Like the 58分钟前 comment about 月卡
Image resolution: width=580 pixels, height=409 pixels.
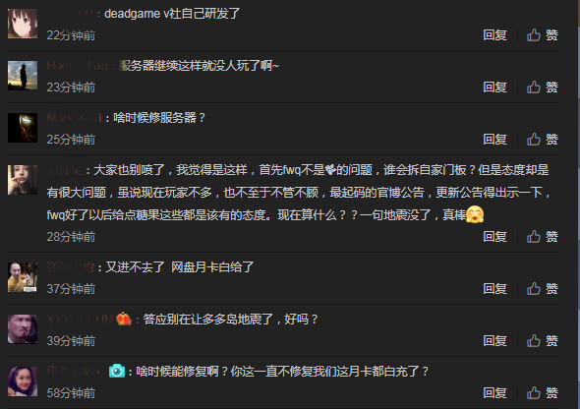point(543,393)
